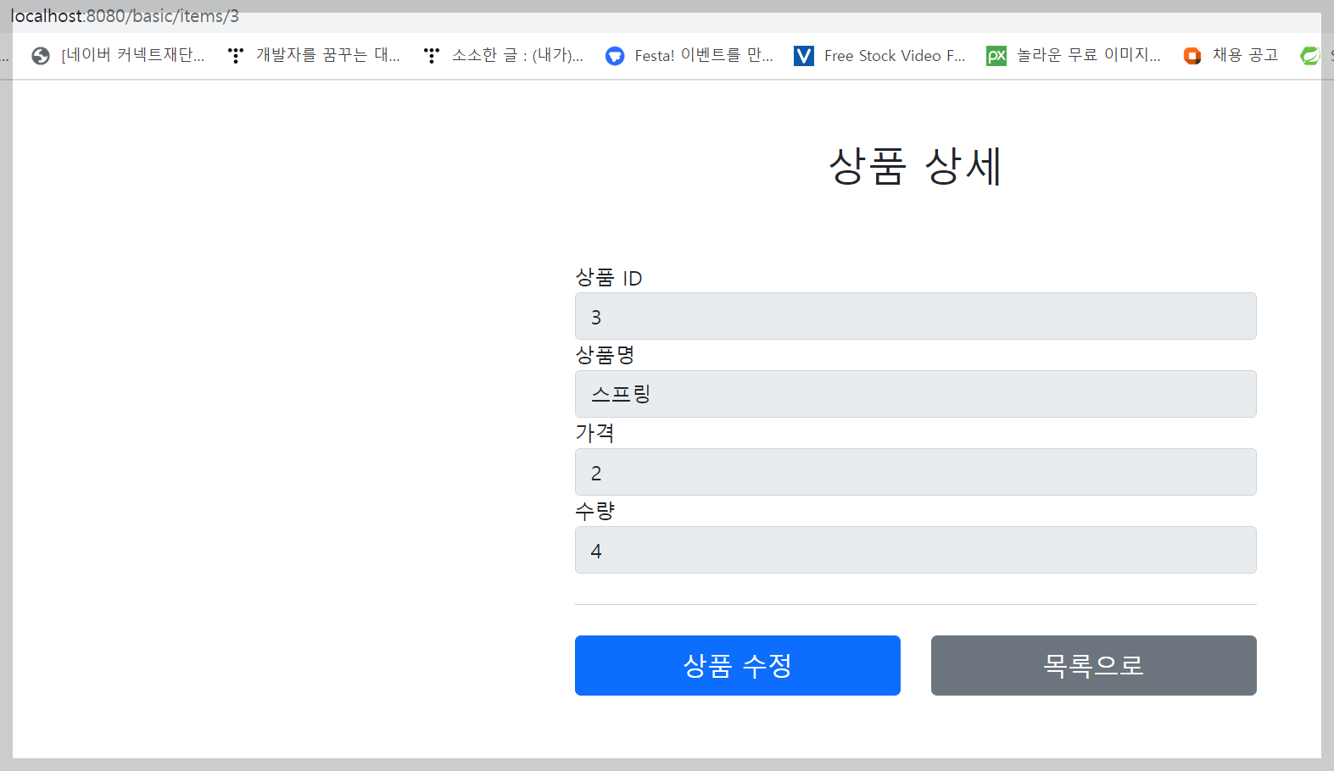Click the 상품 상세 page heading
The width and height of the screenshot is (1334, 771).
tap(916, 165)
